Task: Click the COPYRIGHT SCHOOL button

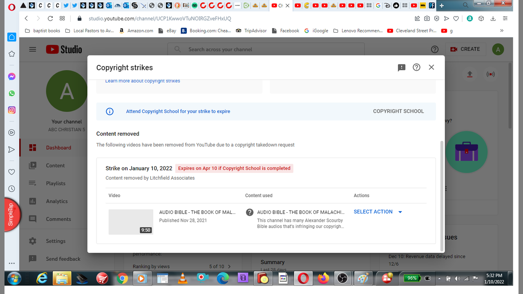Action: point(398,111)
